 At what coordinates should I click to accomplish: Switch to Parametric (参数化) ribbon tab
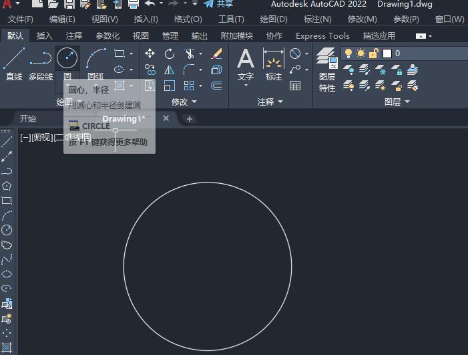pyautogui.click(x=107, y=36)
